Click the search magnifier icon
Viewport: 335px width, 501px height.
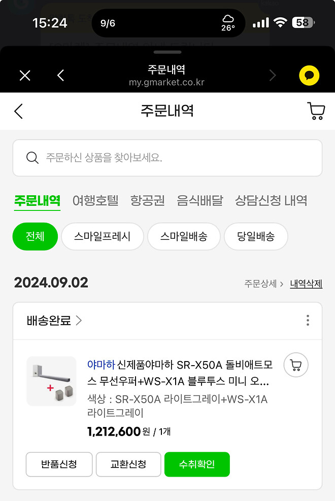(x=32, y=157)
